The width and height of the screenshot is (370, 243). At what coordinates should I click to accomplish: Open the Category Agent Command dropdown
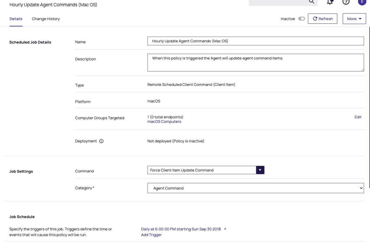coord(255,188)
